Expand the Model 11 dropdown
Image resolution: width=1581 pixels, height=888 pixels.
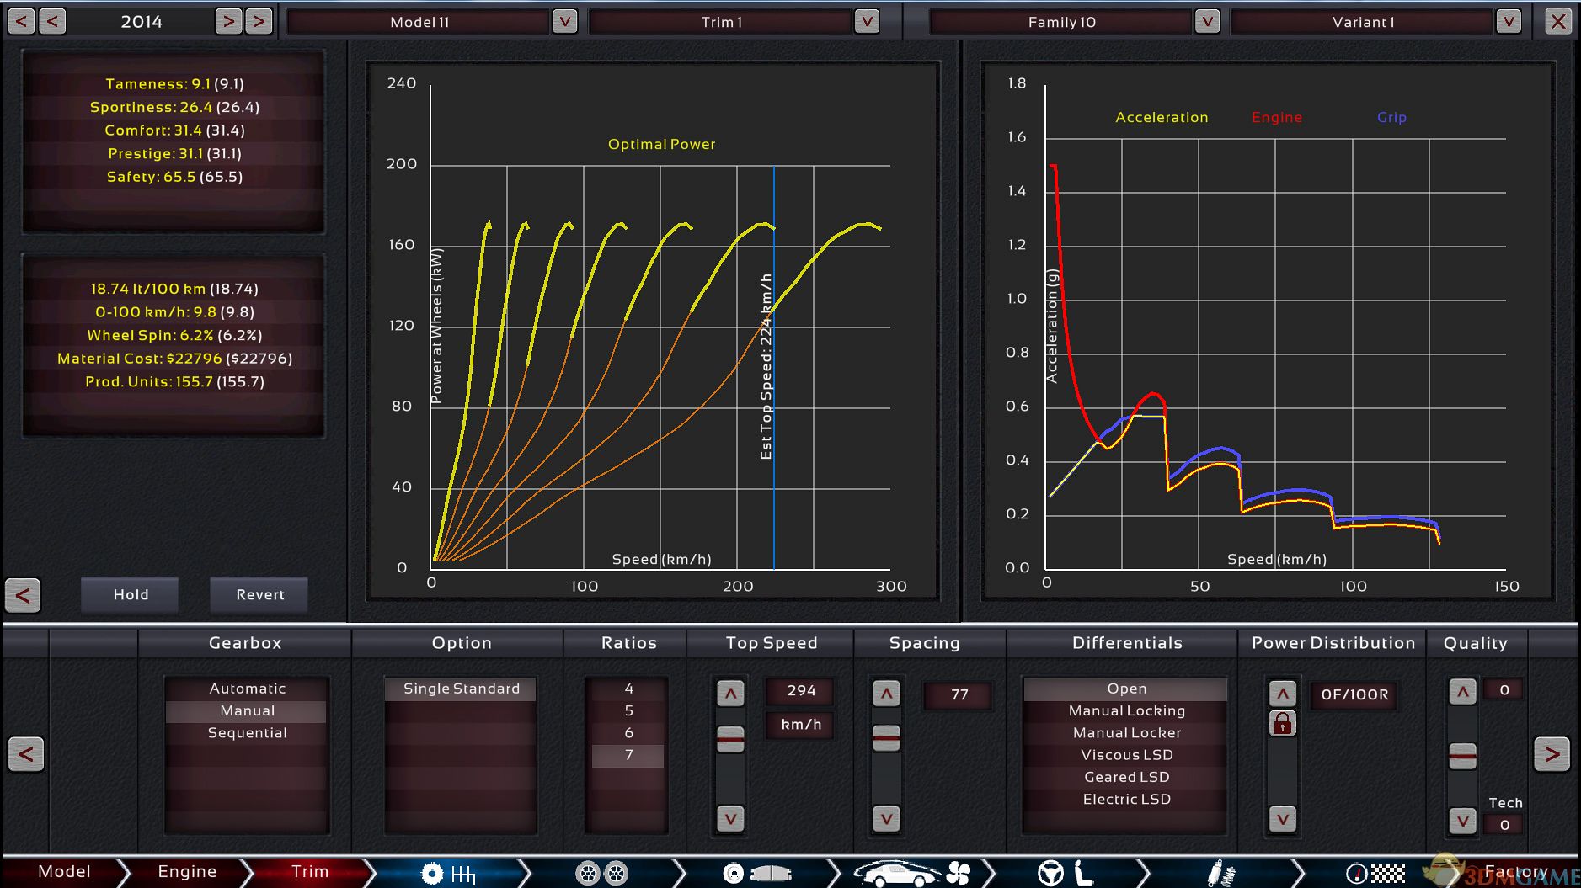tap(564, 22)
